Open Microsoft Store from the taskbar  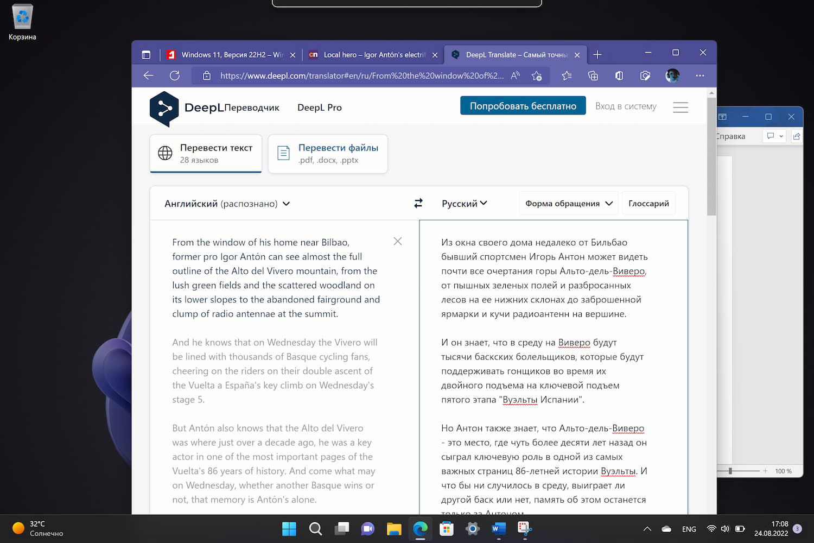point(447,528)
